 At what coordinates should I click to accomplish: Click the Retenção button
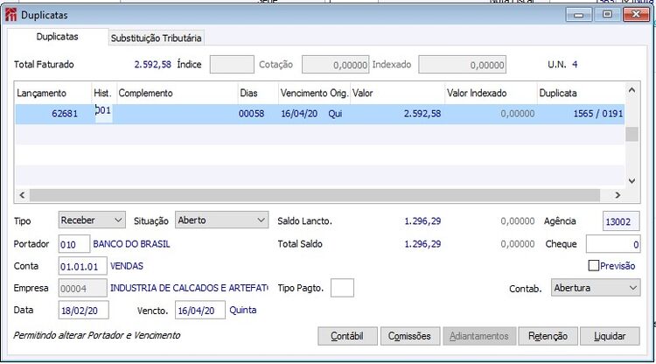(548, 336)
